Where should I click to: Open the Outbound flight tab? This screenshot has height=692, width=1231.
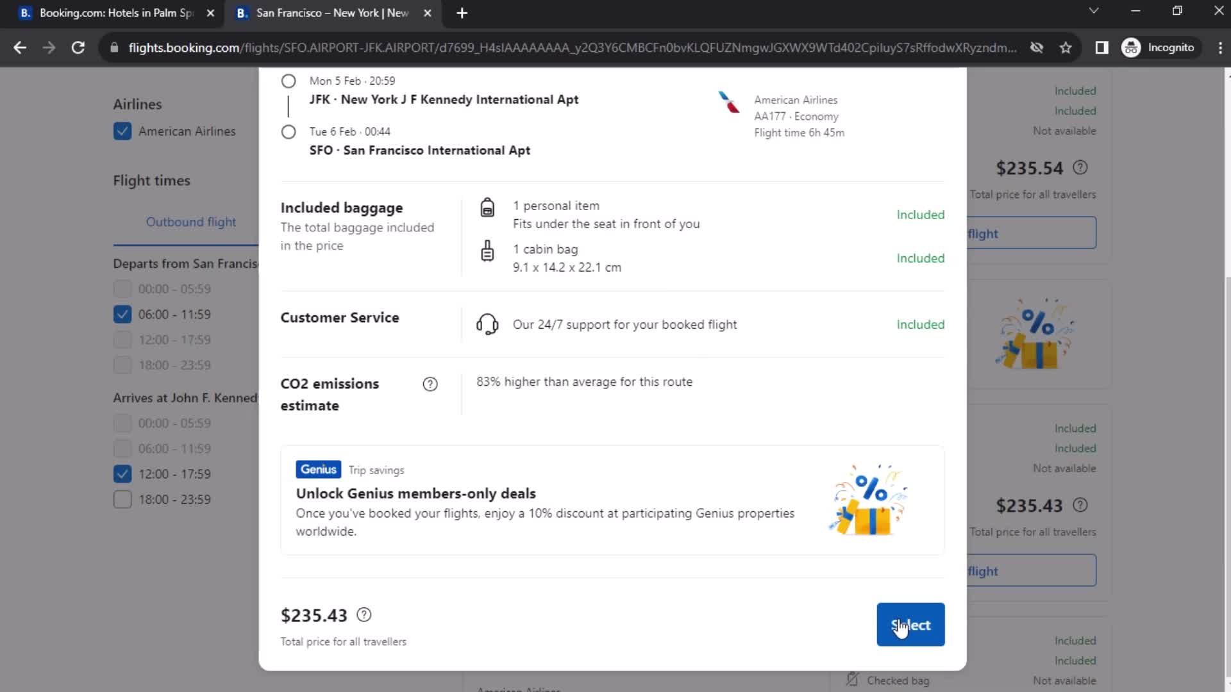[x=190, y=221]
